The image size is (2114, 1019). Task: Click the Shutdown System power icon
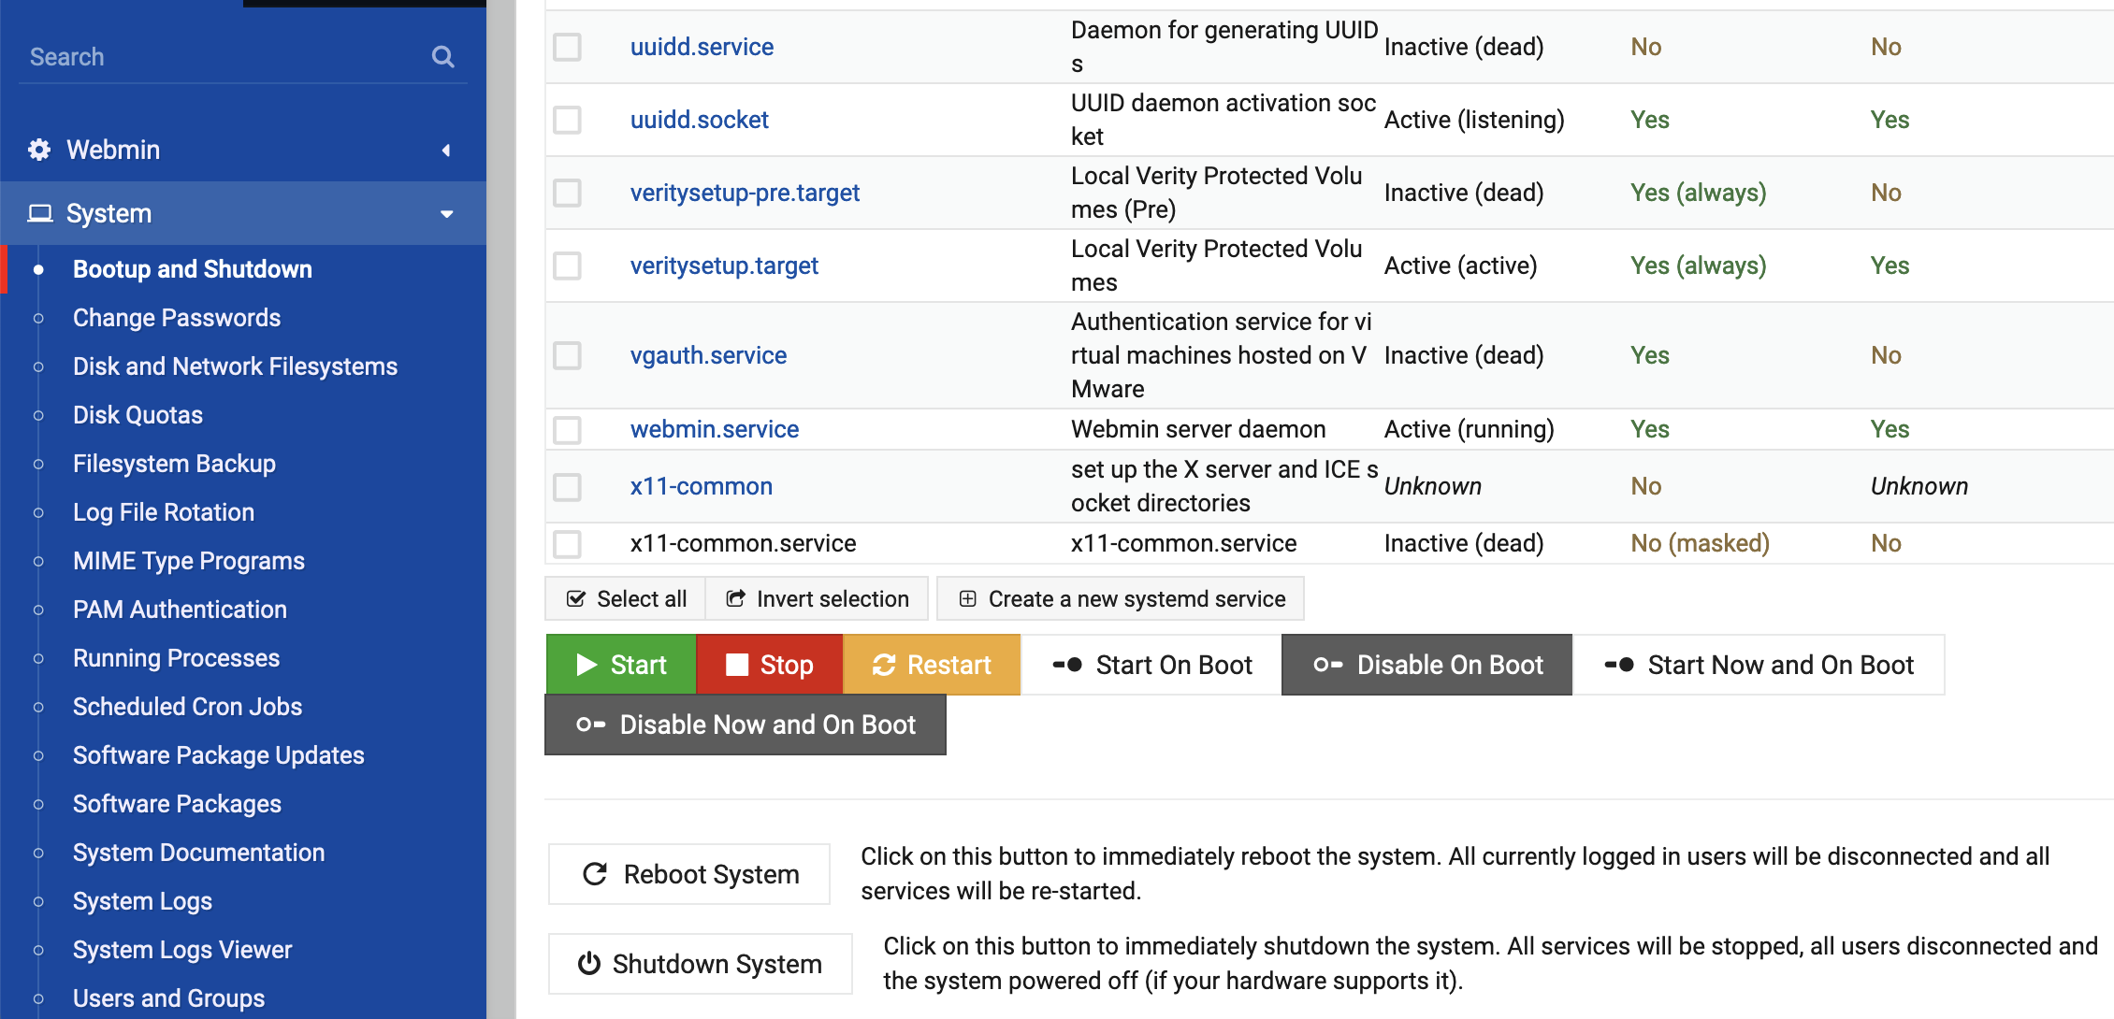588,964
